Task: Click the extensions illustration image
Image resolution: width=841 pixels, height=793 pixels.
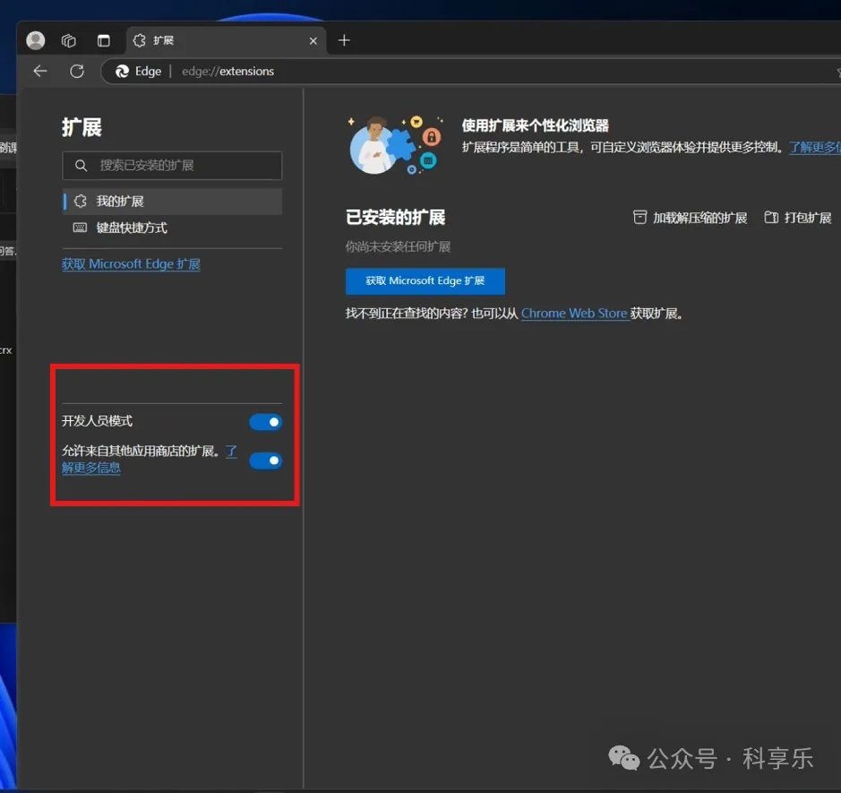Action: 396,145
